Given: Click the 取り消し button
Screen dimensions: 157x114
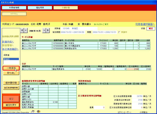Looking at the screenshot, I should (11, 73).
